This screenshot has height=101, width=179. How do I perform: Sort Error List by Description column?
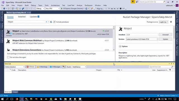(56, 70)
